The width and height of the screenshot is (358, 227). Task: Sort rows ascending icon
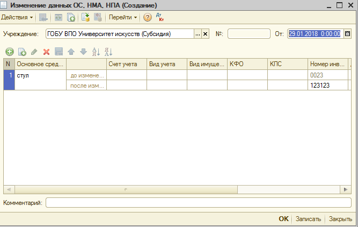point(96,52)
